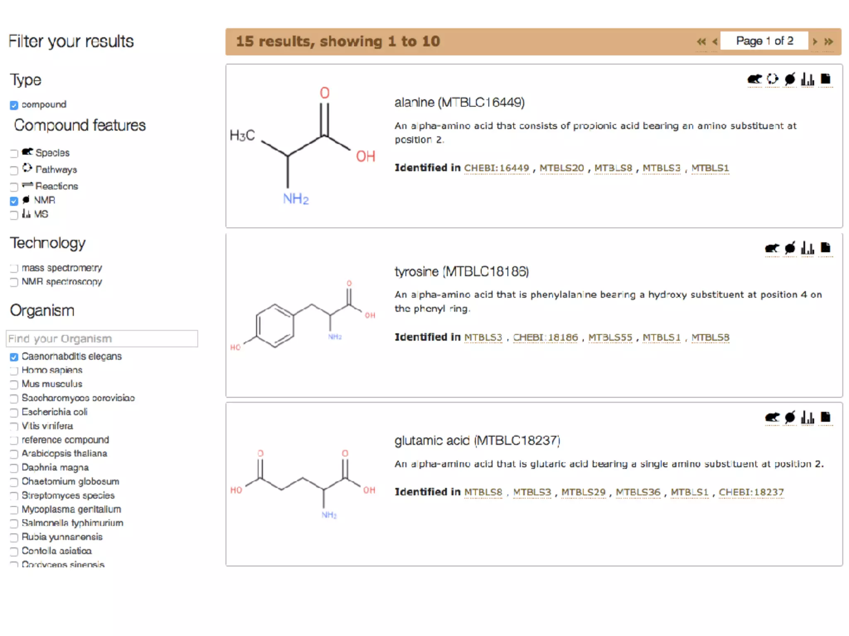The width and height of the screenshot is (849, 636).
Task: Uncheck Caenorhabditis elegans organism filter
Action: click(14, 357)
